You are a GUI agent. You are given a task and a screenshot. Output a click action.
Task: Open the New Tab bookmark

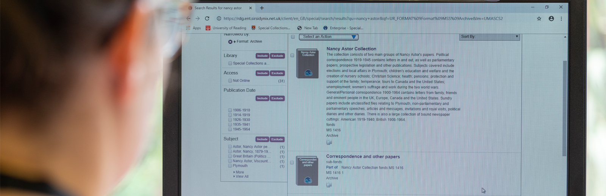(x=308, y=28)
